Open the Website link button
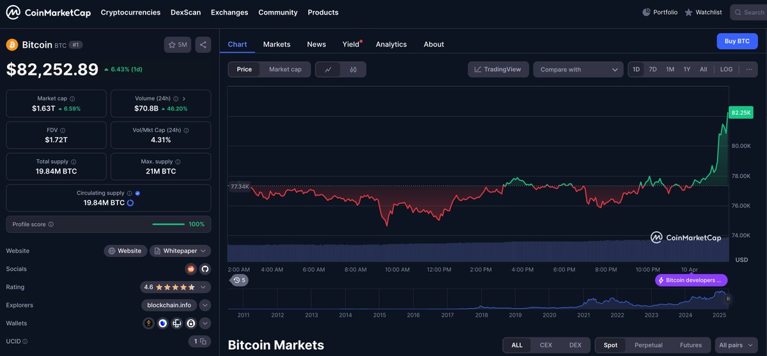 pos(125,251)
